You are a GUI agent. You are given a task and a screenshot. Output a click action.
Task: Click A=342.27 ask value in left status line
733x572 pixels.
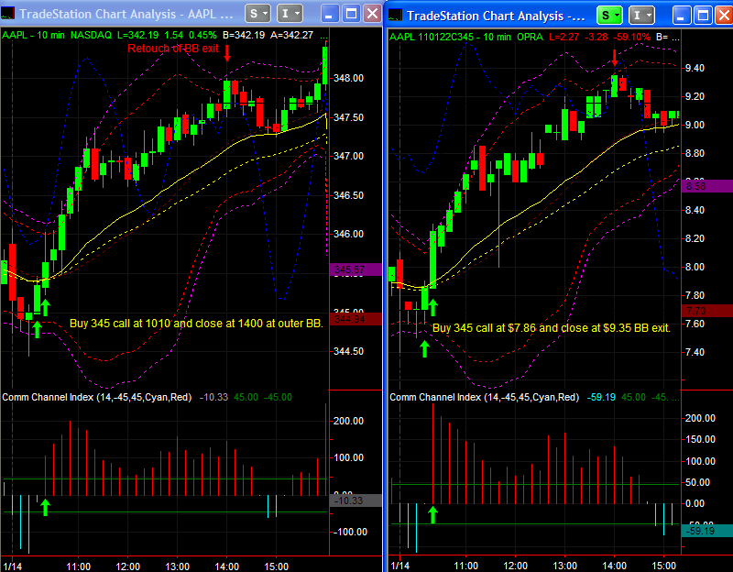point(291,35)
